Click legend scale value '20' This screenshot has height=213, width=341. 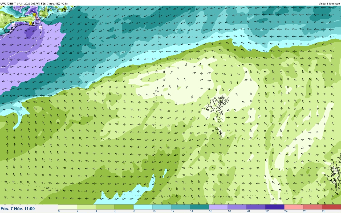pos(248,211)
